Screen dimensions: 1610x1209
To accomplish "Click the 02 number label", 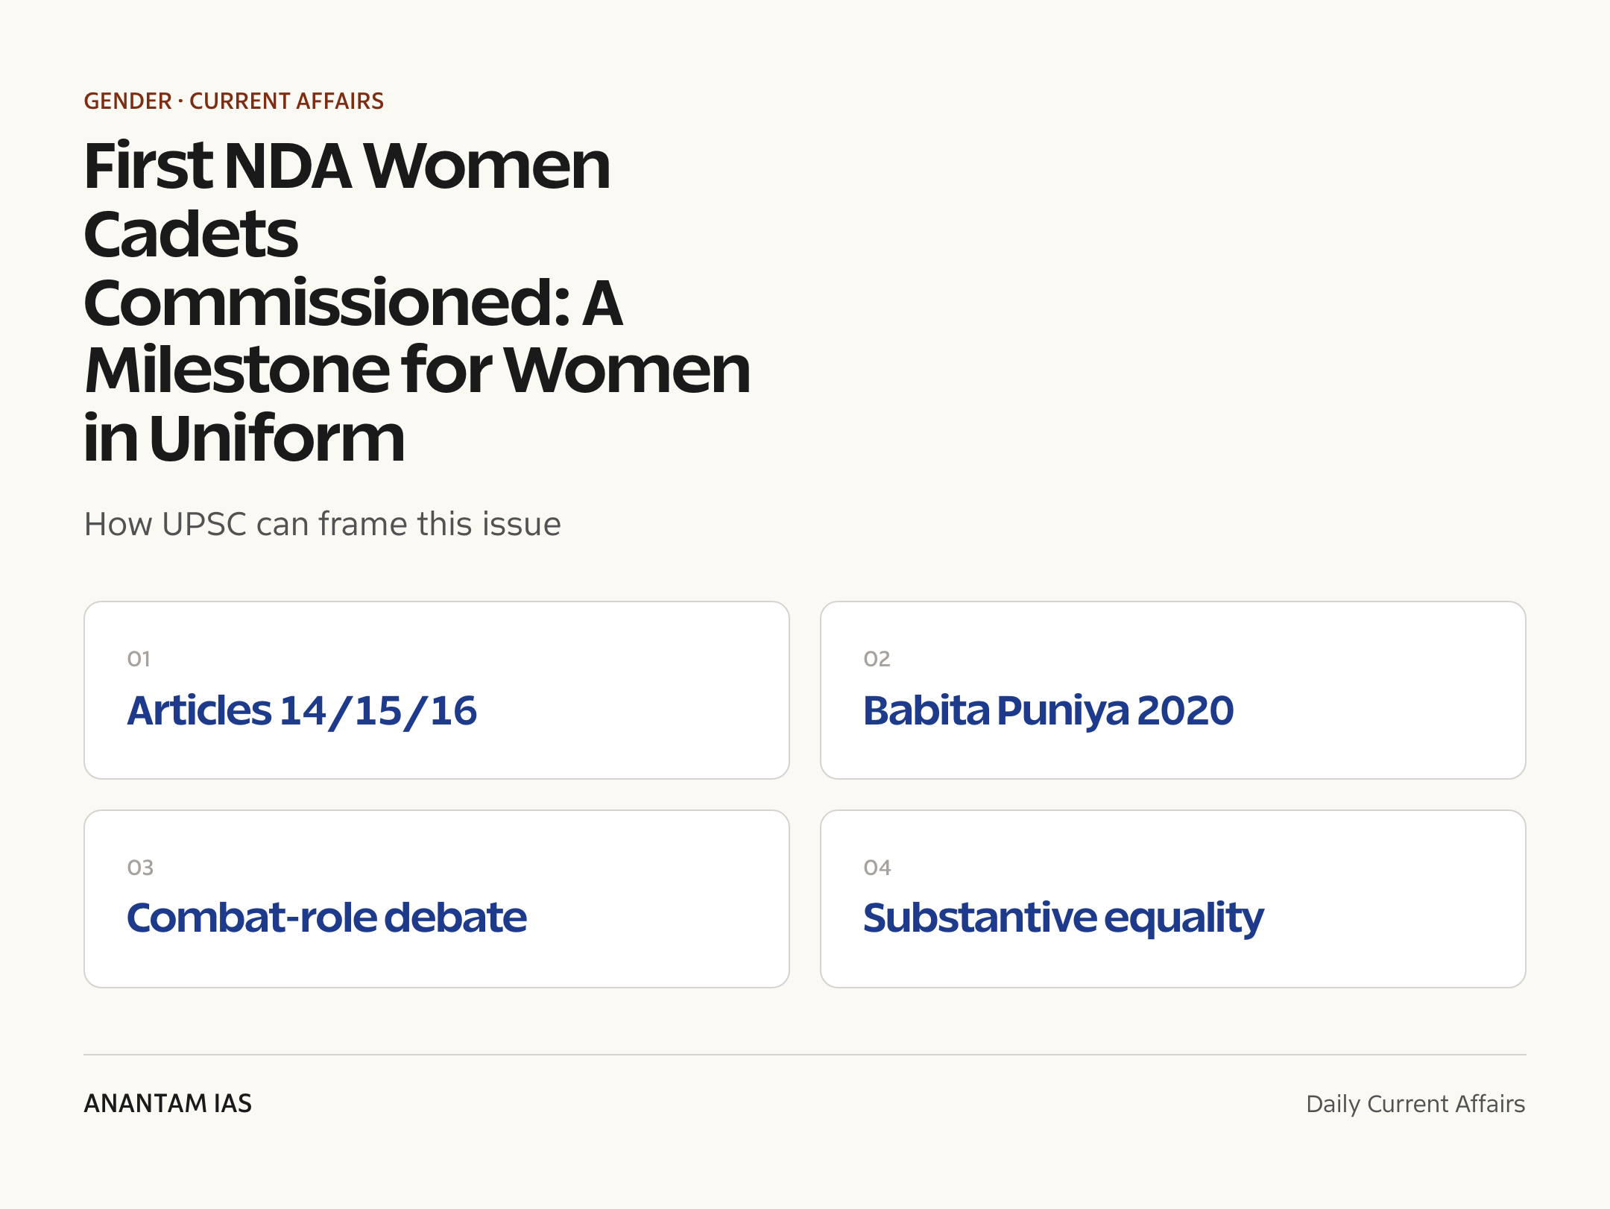I will 877,659.
